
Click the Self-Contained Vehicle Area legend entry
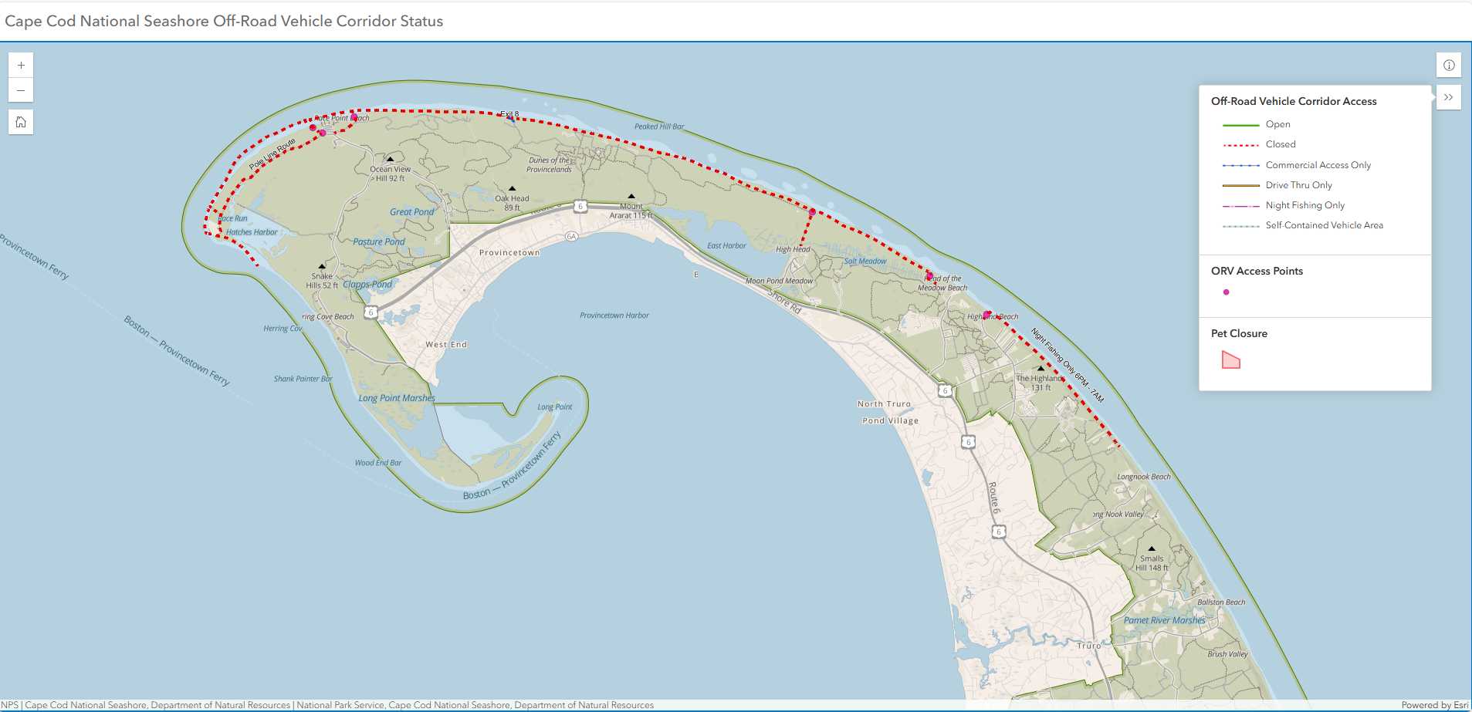tap(1241, 225)
